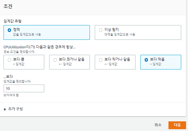Choose the 보다 작거나 같음 condition radio

[101, 60]
